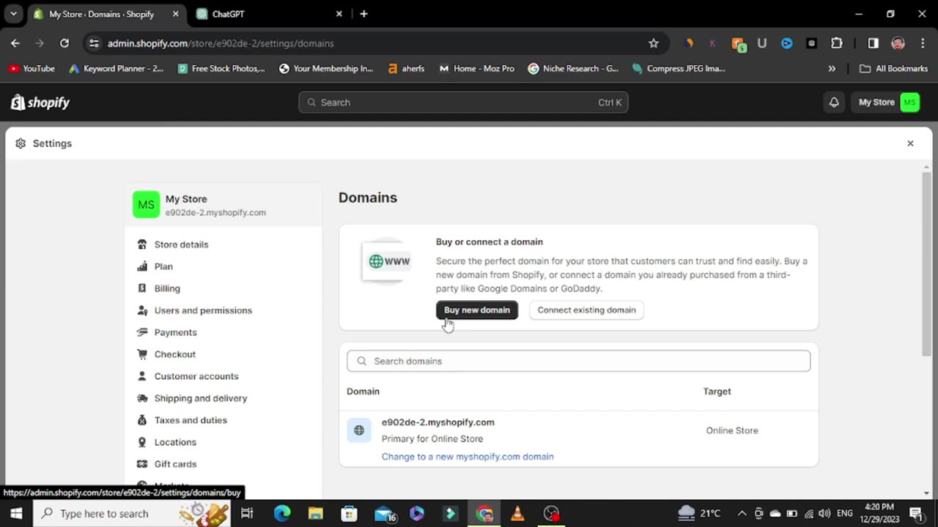This screenshot has height=527, width=938.
Task: Open Plan settings
Action: point(163,266)
